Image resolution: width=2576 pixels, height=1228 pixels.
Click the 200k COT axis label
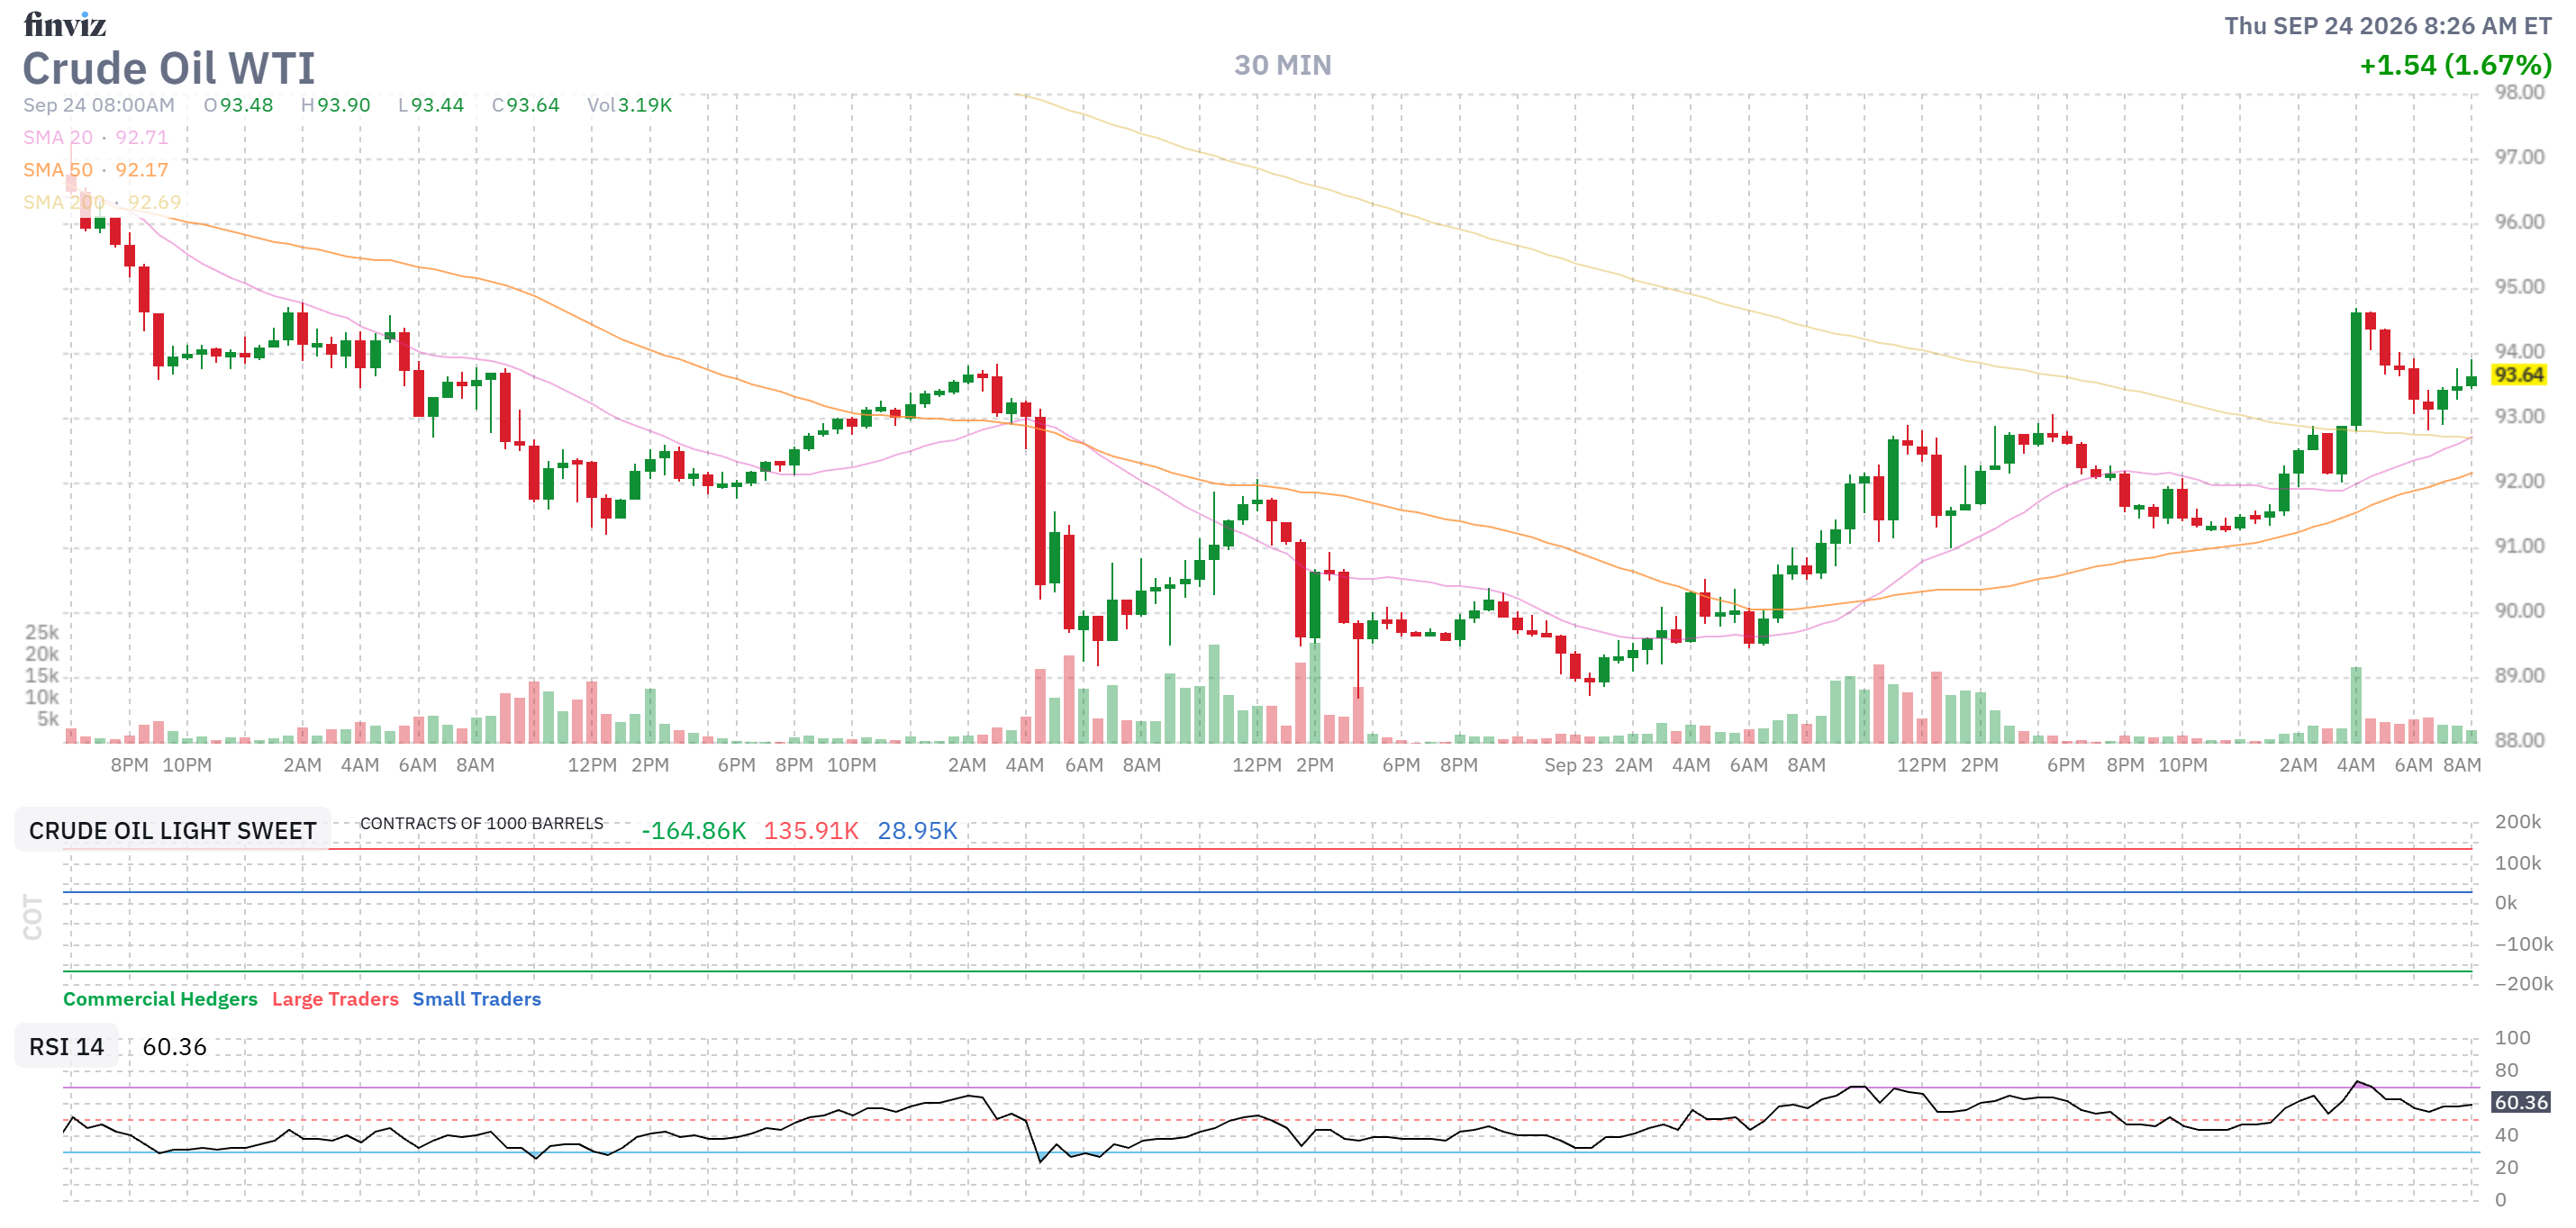coord(2518,821)
